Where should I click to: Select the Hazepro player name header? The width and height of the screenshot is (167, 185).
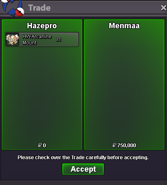pyautogui.click(x=42, y=26)
